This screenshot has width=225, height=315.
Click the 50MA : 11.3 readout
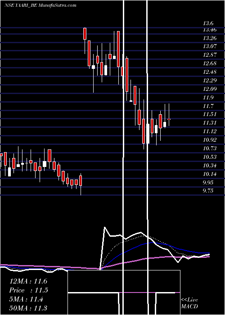coord(28,308)
